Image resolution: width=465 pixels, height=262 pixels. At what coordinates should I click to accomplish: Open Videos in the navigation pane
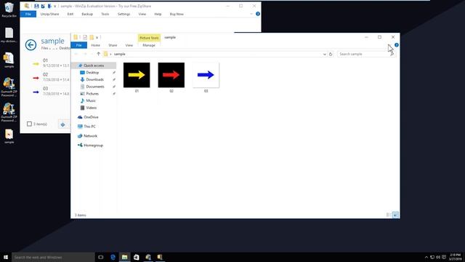[x=92, y=108]
